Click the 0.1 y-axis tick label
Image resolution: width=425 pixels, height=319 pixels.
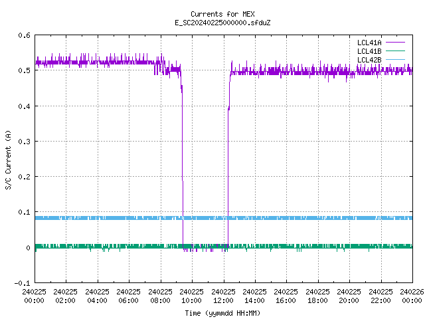pyautogui.click(x=24, y=212)
